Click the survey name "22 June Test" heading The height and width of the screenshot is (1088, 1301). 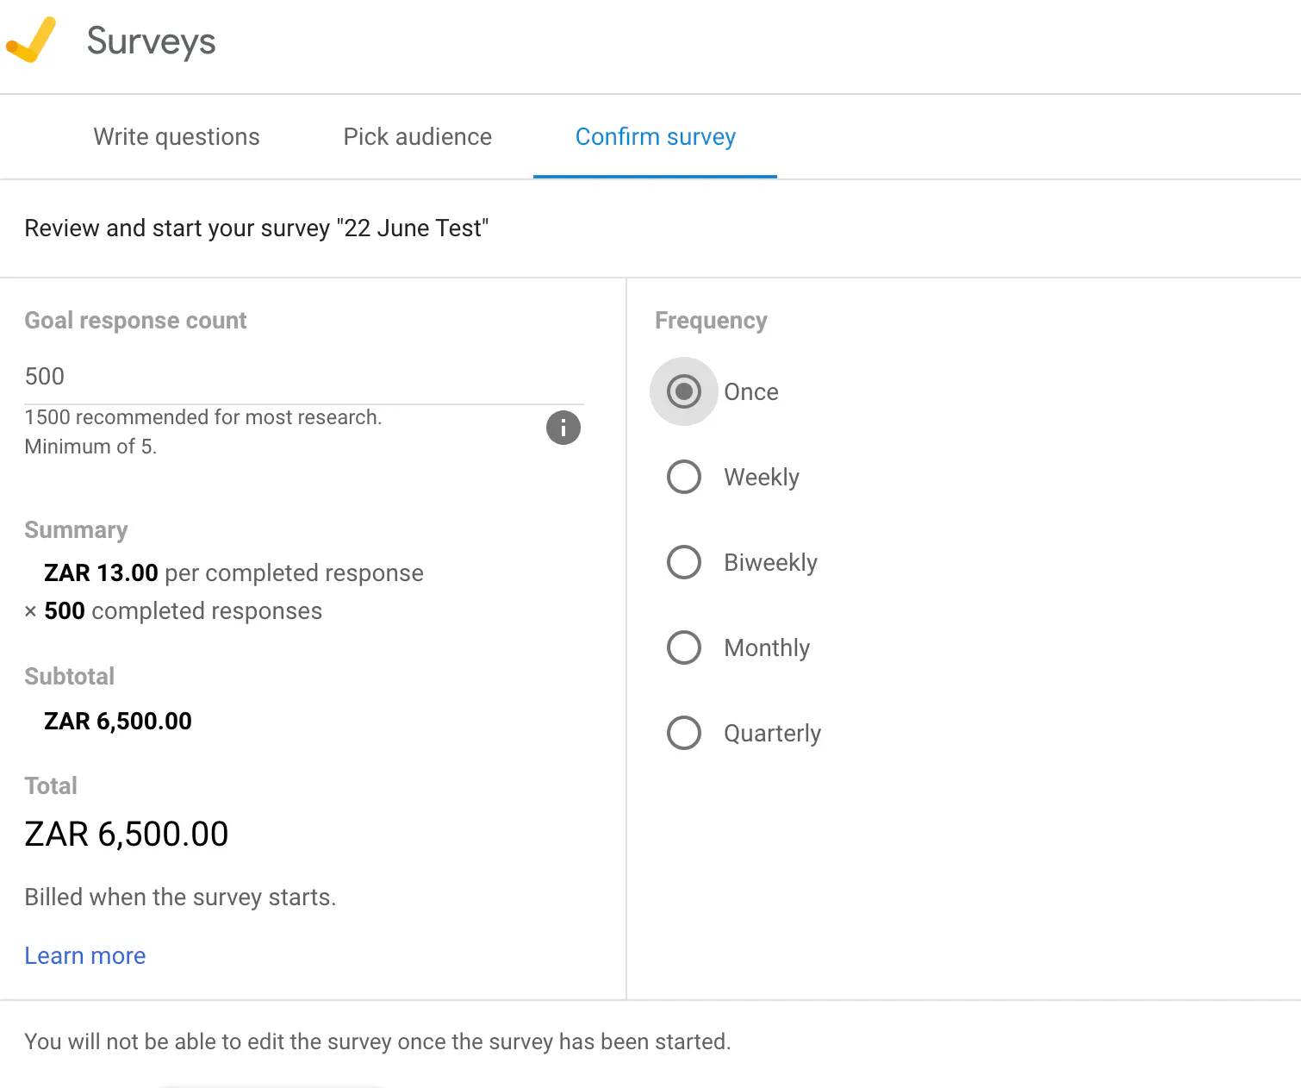[257, 228]
